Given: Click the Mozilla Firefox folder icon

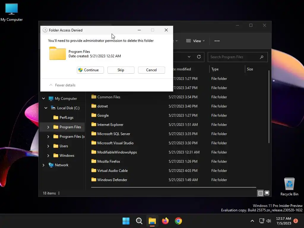Looking at the screenshot, I should point(94,161).
